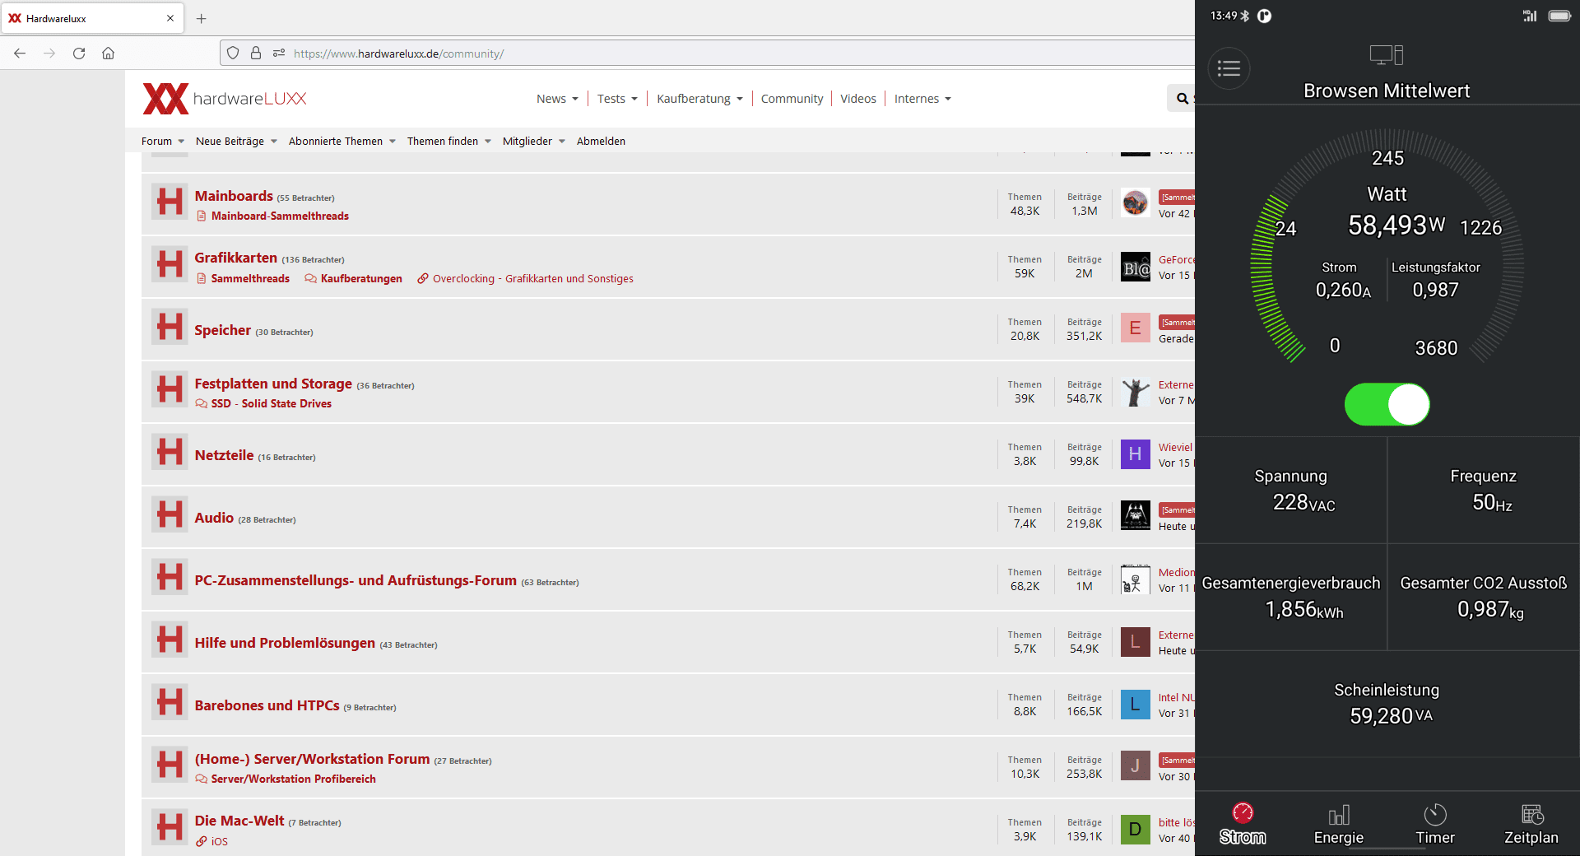
Task: Open the Videos page
Action: point(858,99)
